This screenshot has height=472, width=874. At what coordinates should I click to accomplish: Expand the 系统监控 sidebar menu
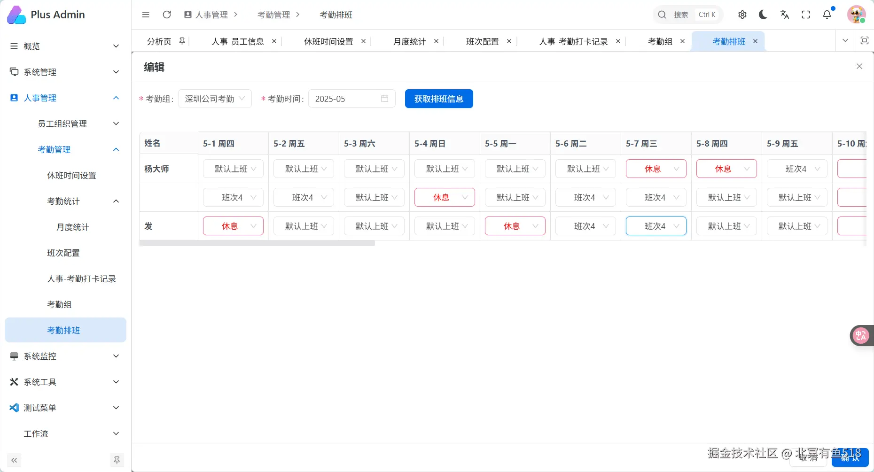pos(65,356)
